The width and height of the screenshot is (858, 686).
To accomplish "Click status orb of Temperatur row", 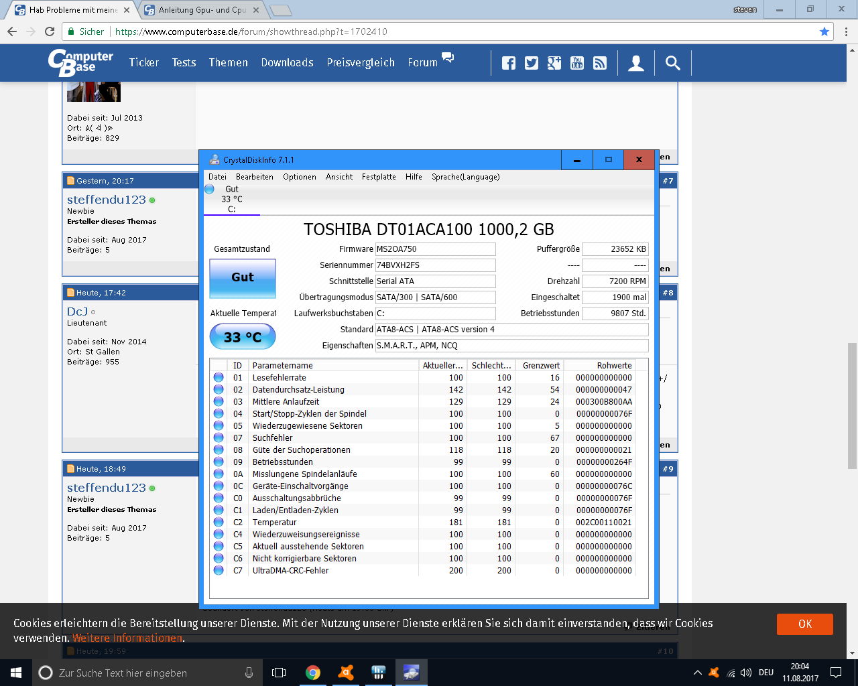I will (219, 522).
